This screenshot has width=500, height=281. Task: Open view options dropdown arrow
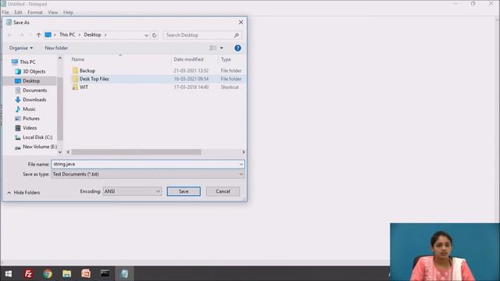(222, 48)
